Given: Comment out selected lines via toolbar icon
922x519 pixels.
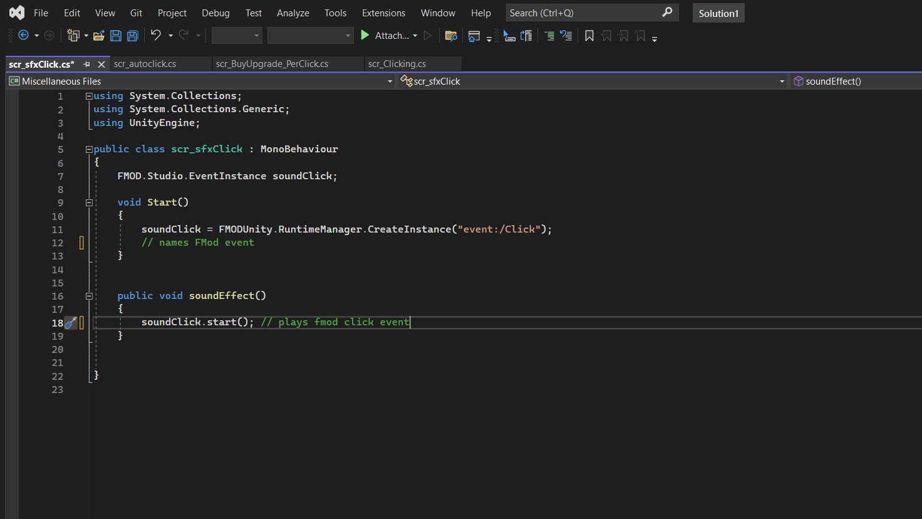Looking at the screenshot, I should [549, 36].
